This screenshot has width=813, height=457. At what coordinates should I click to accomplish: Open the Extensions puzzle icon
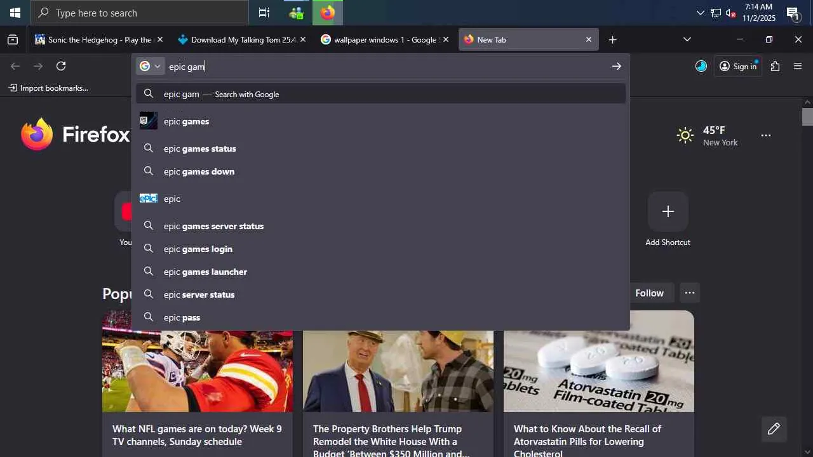coord(775,66)
